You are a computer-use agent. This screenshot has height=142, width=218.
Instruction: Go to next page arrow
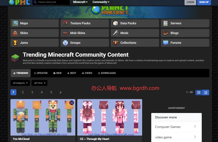click(x=61, y=92)
